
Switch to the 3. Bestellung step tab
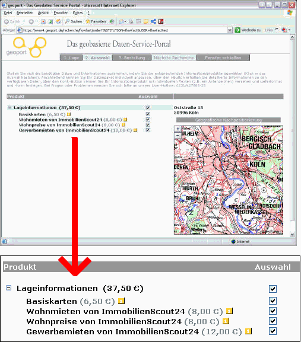(132, 58)
